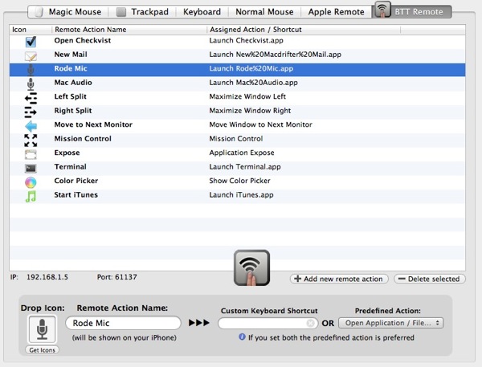Click Launch New%20Macdrifter%20Mail.app cell
The height and width of the screenshot is (367, 482).
pos(275,55)
